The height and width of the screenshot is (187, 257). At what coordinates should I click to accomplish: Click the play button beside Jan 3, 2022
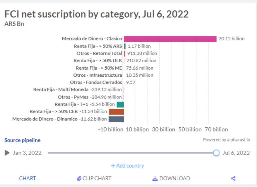point(7,153)
